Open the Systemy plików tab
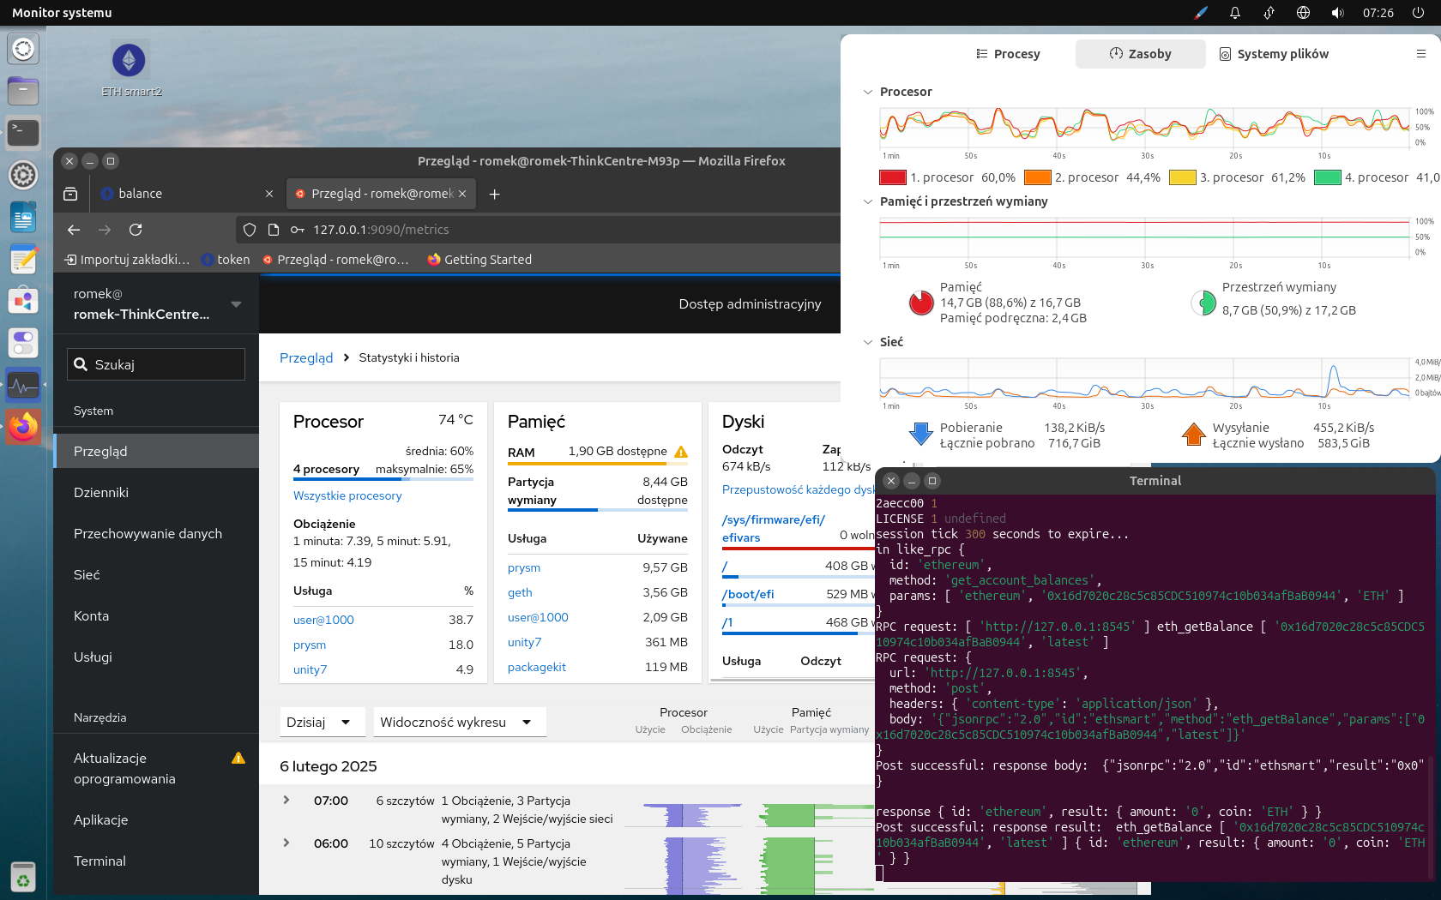This screenshot has width=1441, height=900. pyautogui.click(x=1274, y=54)
